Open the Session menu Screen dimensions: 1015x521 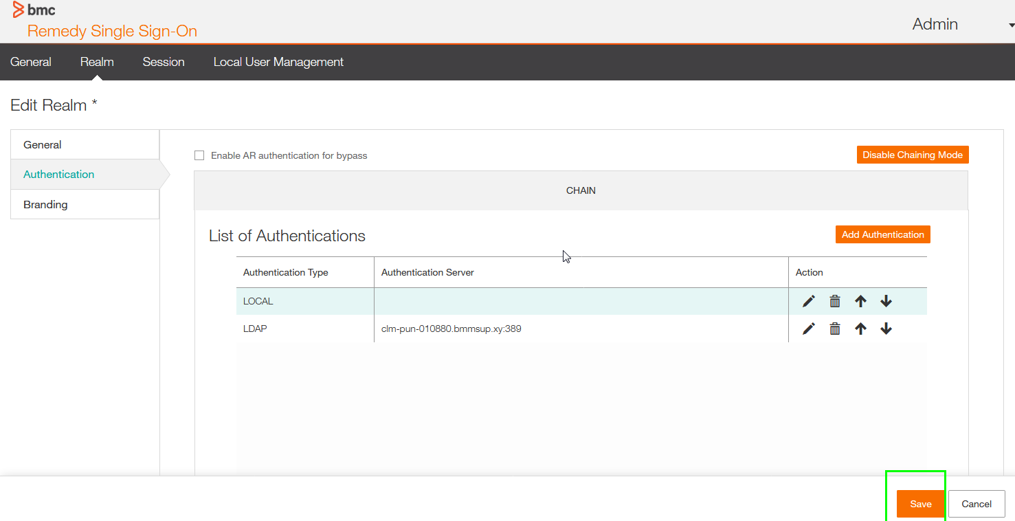pos(164,62)
